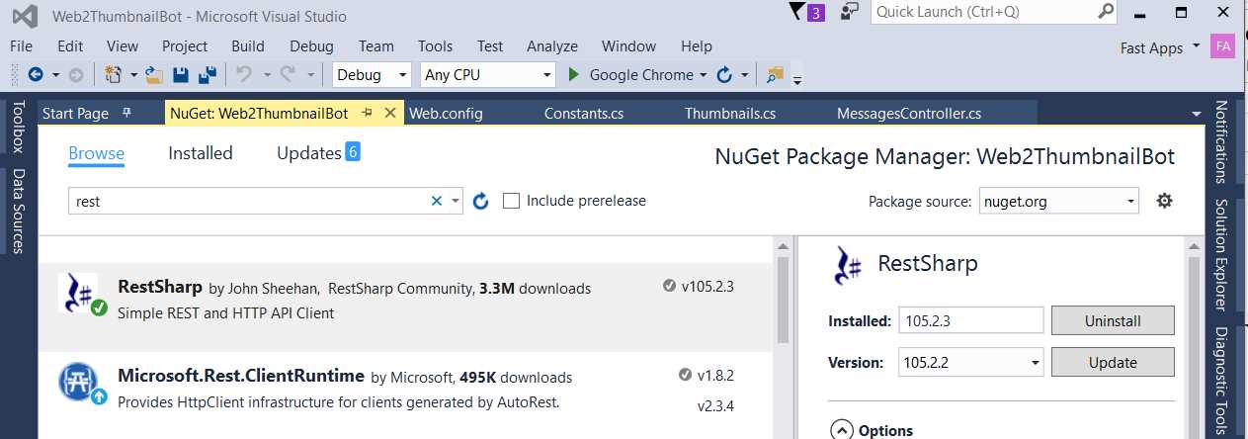Image resolution: width=1248 pixels, height=439 pixels.
Task: Click the Navigate Forward arrow
Action: 76,74
